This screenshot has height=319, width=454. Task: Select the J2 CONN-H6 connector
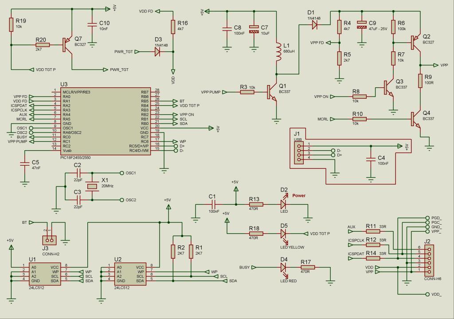429,261
